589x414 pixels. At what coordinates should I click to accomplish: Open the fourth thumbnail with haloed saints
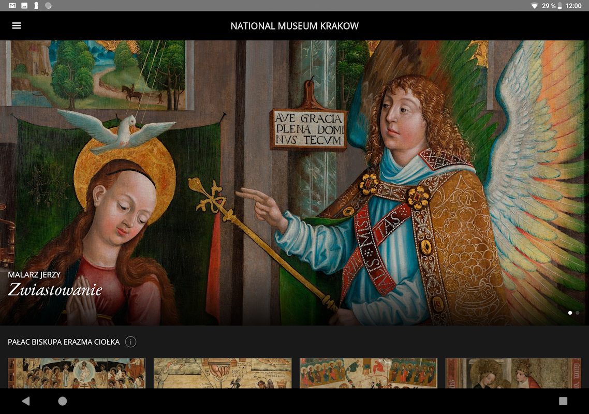point(513,373)
